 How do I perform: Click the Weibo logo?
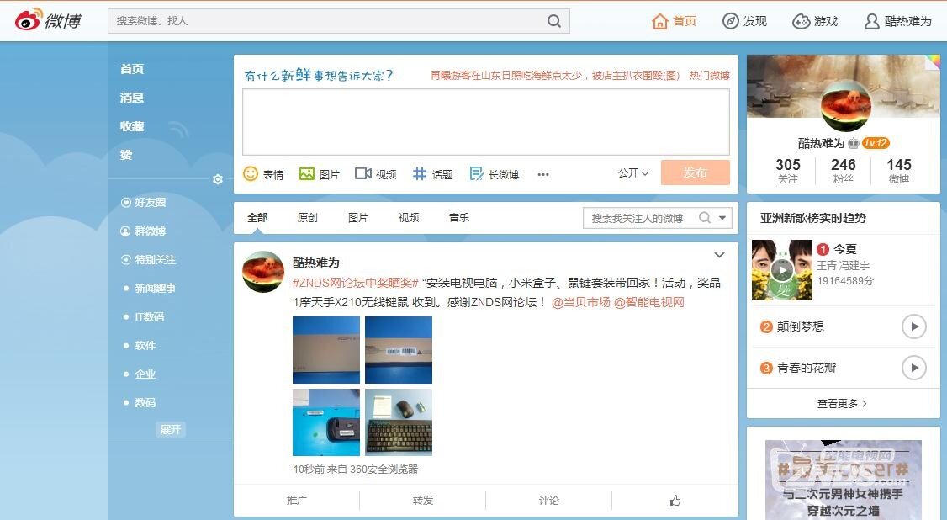point(48,20)
